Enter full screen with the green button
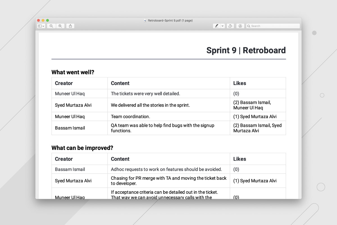 coord(47,20)
